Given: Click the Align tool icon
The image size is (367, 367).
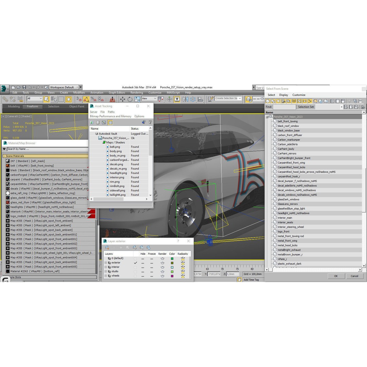Looking at the screenshot, I should coord(200,99).
